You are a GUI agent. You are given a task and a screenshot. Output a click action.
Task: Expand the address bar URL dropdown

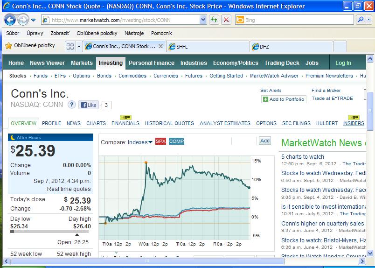pos(203,20)
